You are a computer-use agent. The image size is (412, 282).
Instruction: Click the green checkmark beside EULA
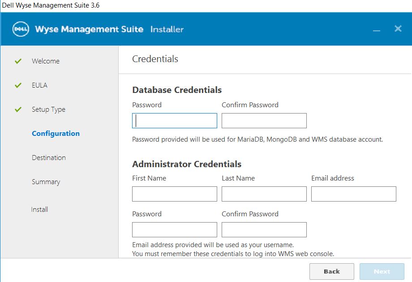pyautogui.click(x=18, y=85)
